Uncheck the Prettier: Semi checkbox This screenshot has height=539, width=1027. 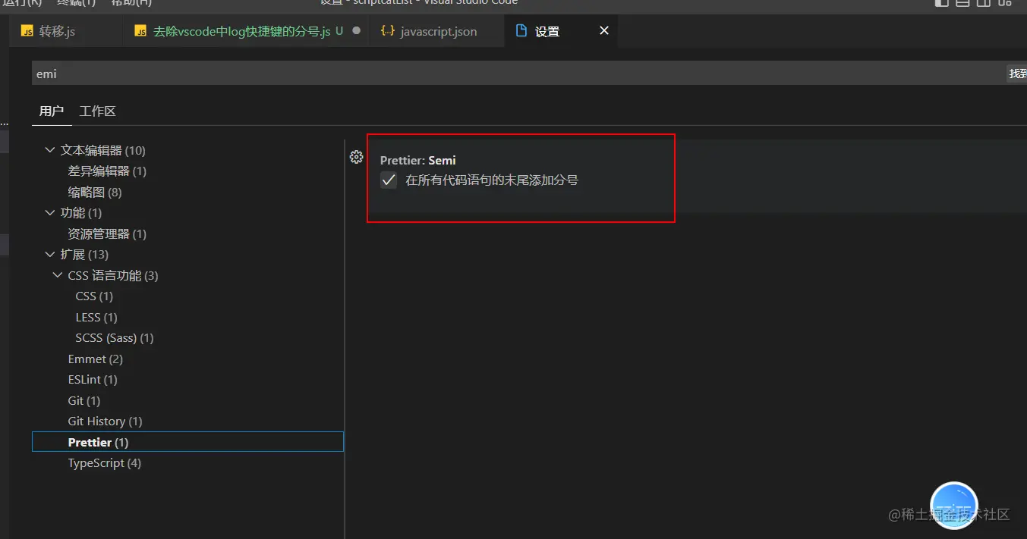[x=389, y=180]
